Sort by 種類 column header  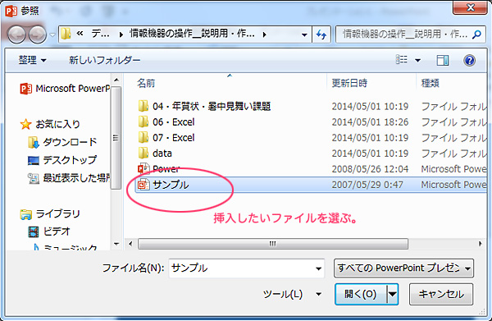click(430, 83)
